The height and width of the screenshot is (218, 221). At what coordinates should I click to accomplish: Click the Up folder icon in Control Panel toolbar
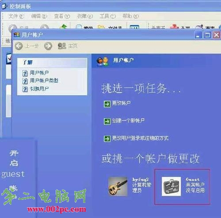coord(63,27)
